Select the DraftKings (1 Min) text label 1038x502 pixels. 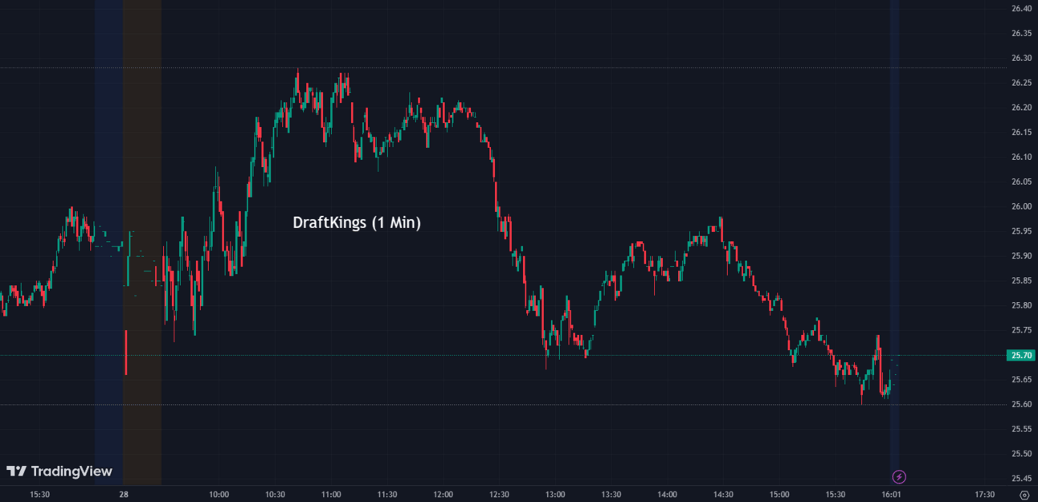coord(357,222)
